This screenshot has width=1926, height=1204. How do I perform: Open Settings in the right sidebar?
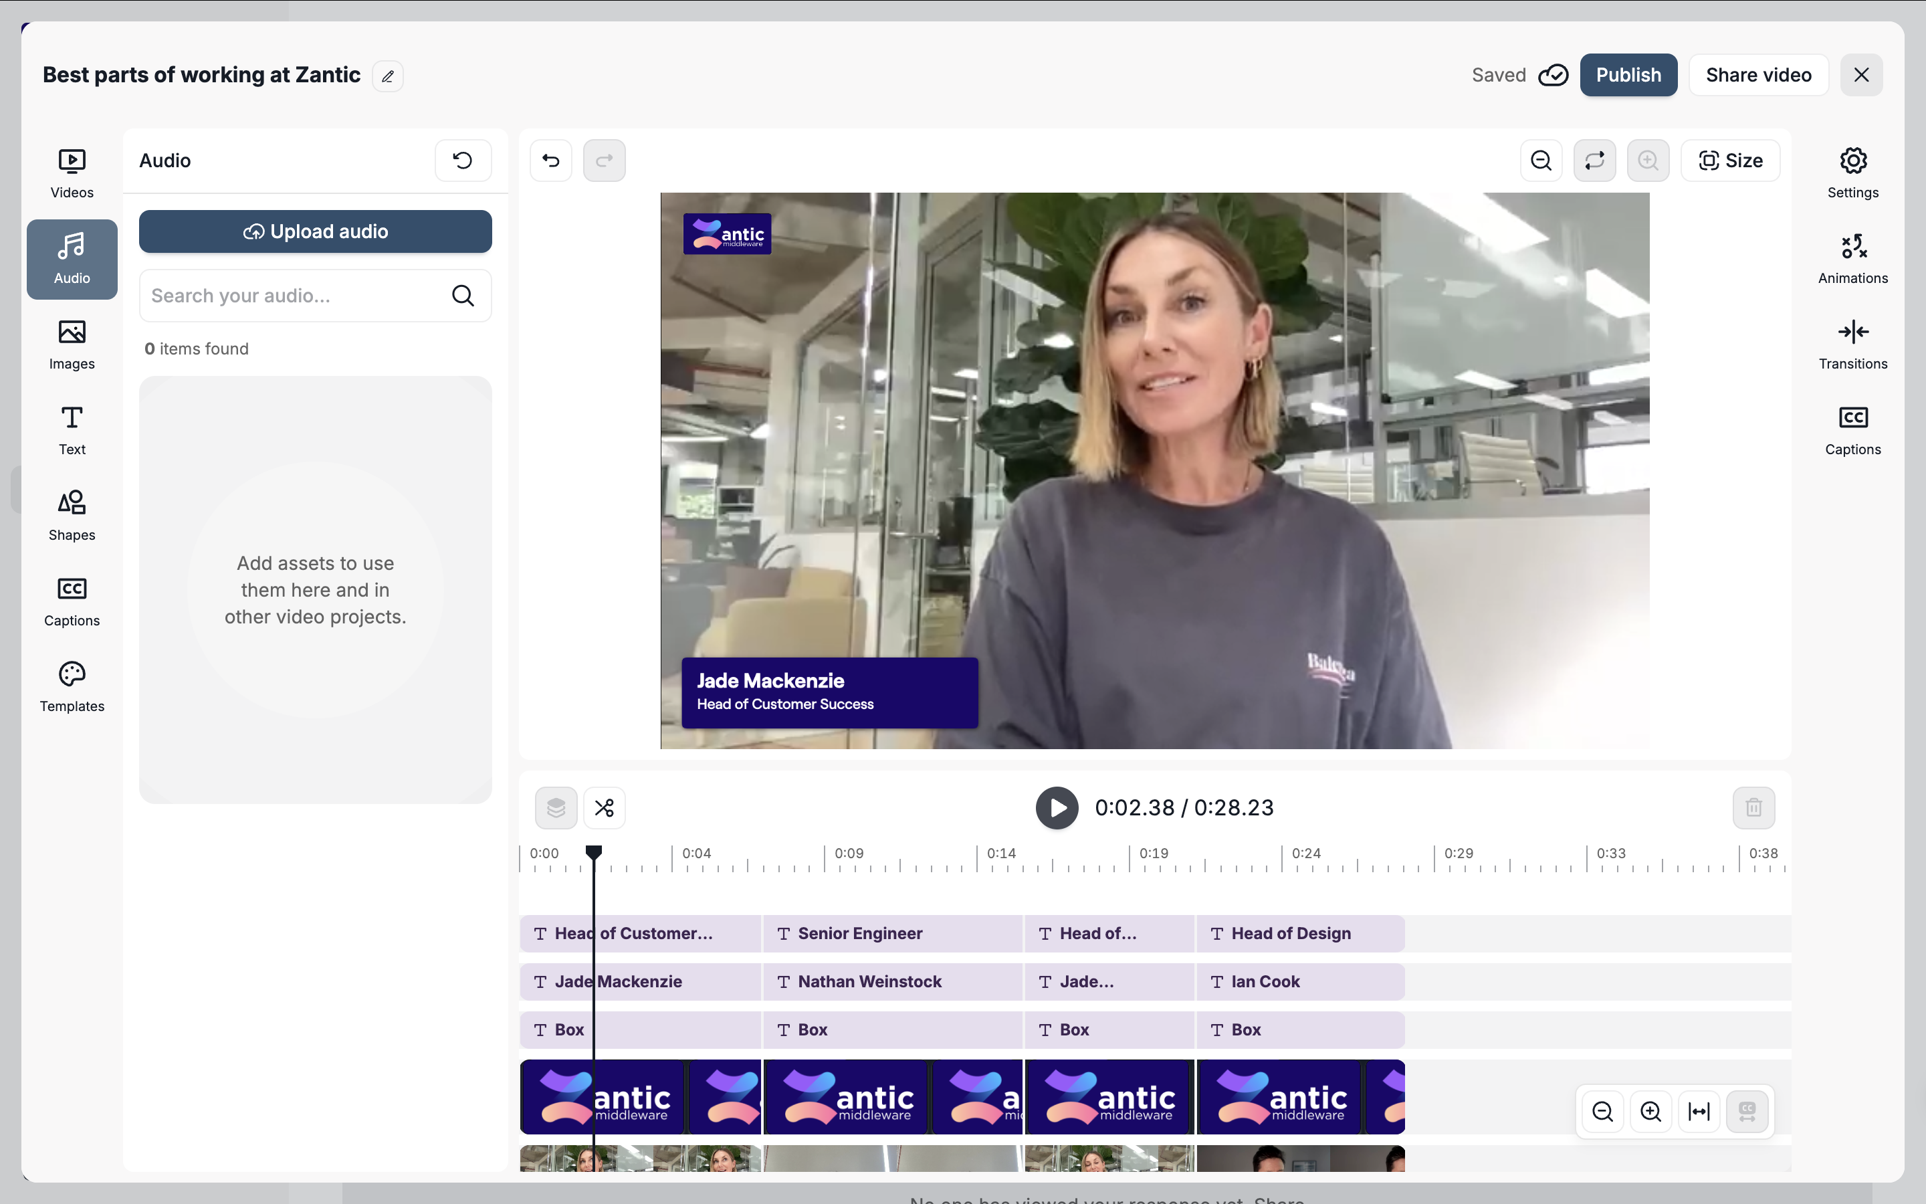click(x=1852, y=173)
